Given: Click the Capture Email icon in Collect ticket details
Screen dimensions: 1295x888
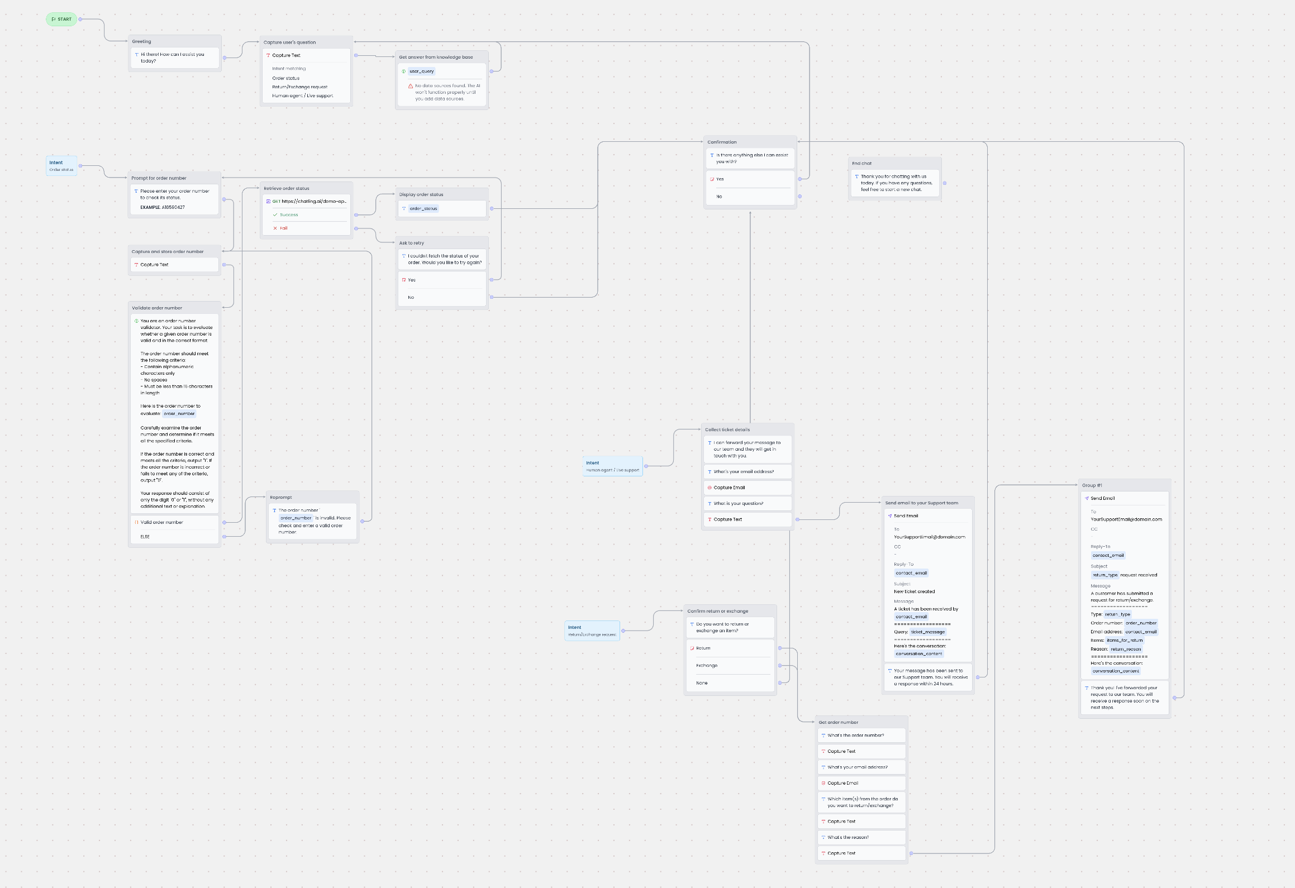Looking at the screenshot, I should click(x=710, y=488).
